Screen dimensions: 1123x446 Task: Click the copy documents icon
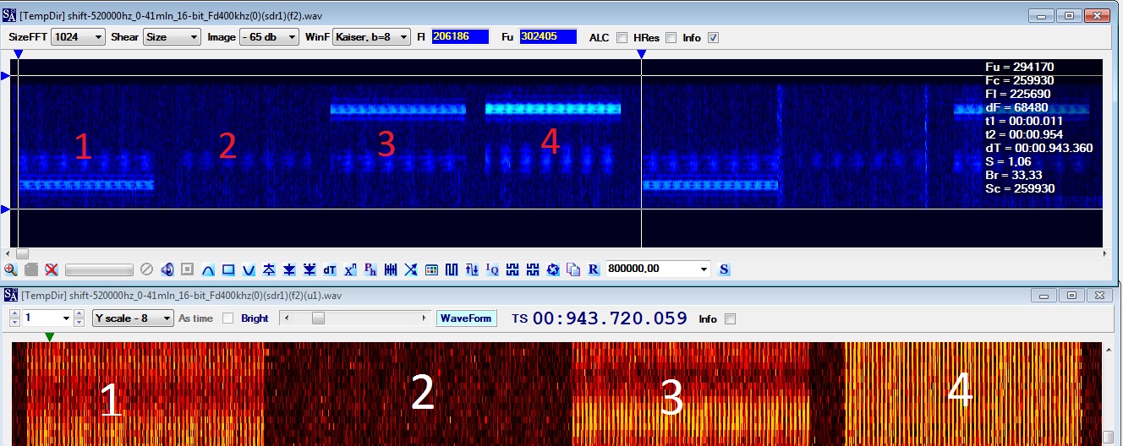tap(573, 269)
